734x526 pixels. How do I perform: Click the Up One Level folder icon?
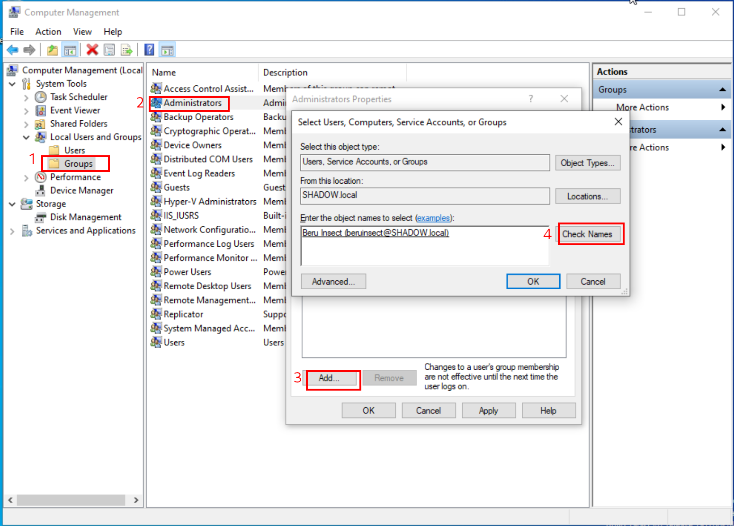52,50
